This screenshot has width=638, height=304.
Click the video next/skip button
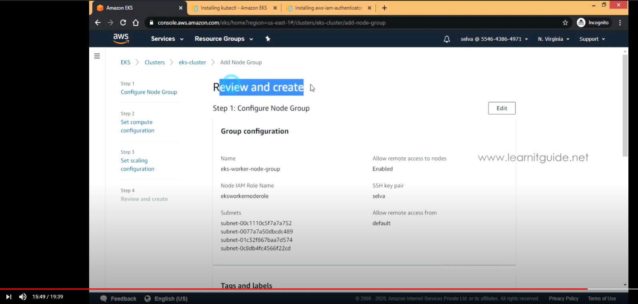click(8, 297)
